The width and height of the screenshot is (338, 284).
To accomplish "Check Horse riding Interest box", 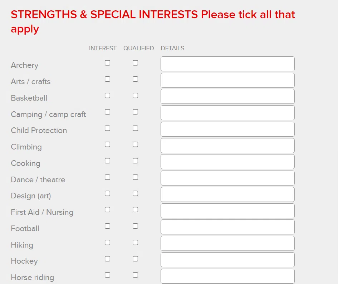I will point(107,275).
